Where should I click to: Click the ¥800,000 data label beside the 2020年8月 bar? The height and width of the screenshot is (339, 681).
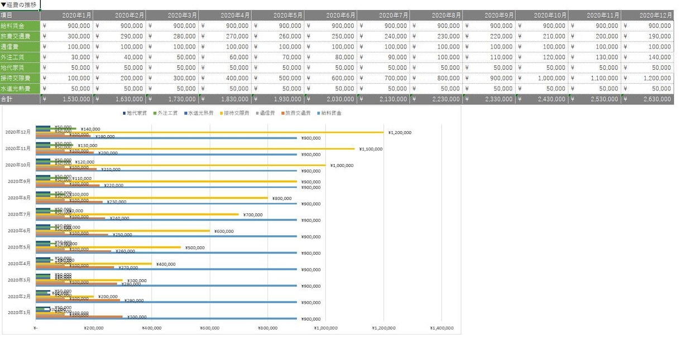pyautogui.click(x=282, y=198)
